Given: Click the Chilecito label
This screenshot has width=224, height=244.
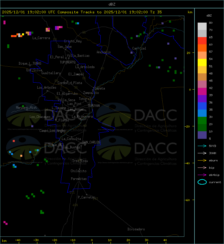Looking at the screenshot, I should [78, 171].
